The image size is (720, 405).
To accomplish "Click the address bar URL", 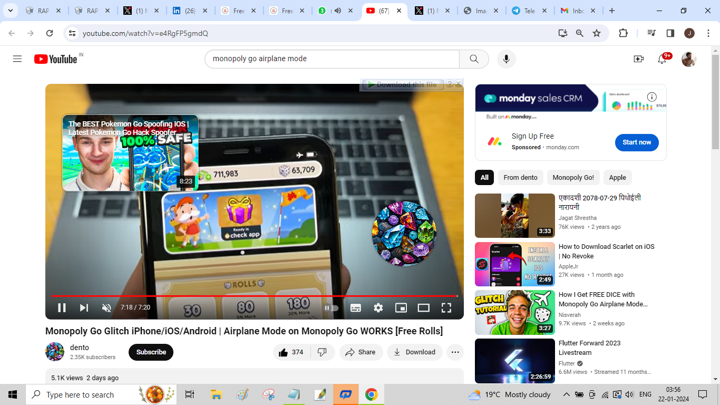I will [145, 33].
